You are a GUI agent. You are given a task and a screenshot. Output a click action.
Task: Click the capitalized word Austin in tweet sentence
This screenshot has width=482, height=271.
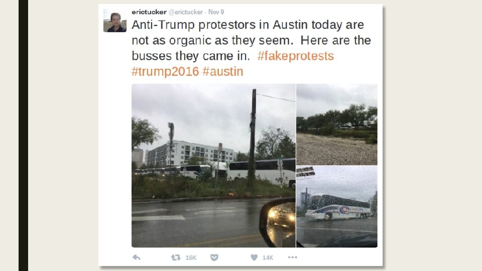click(x=290, y=25)
